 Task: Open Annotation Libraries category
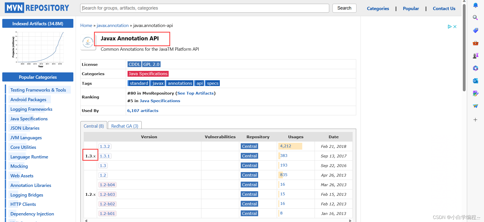tap(31, 185)
